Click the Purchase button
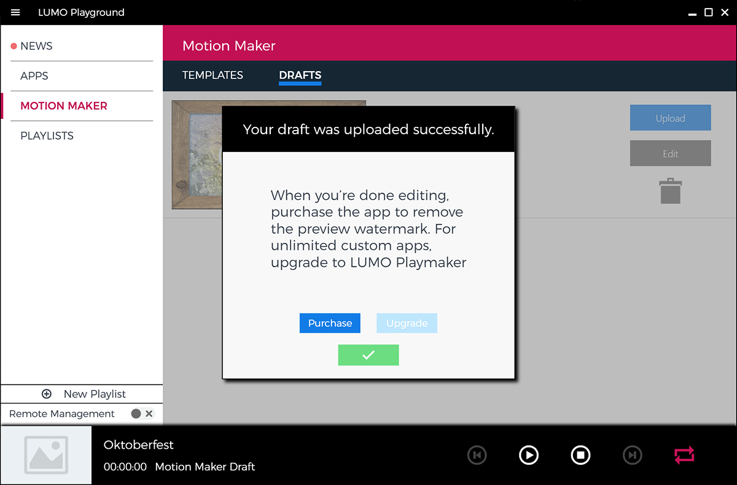The height and width of the screenshot is (485, 737). point(330,323)
